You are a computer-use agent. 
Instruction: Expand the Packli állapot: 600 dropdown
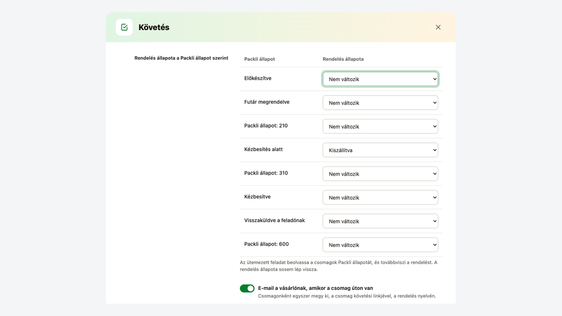click(380, 245)
